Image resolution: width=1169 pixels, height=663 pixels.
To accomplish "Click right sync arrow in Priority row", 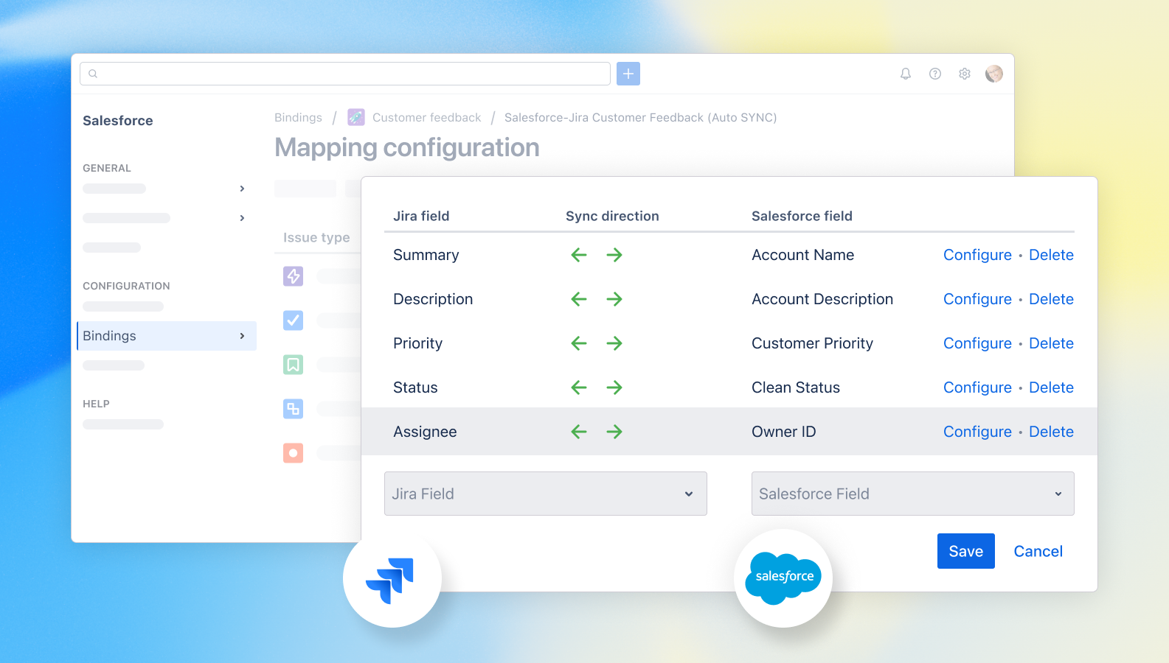I will pyautogui.click(x=614, y=343).
